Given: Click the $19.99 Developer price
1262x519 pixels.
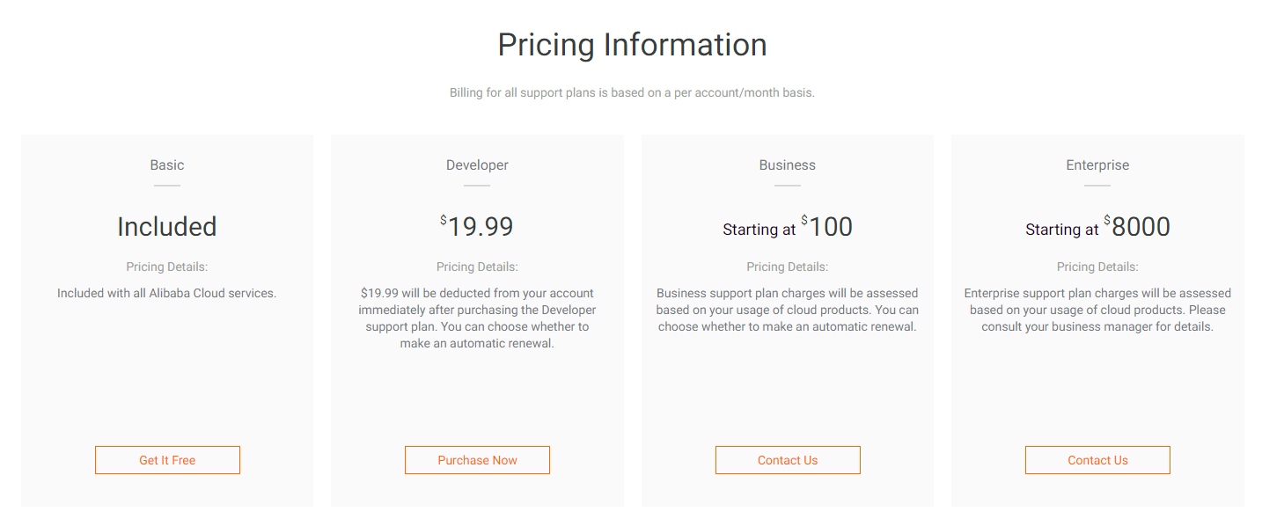Looking at the screenshot, I should (477, 227).
